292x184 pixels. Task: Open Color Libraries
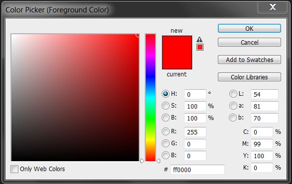click(x=249, y=77)
